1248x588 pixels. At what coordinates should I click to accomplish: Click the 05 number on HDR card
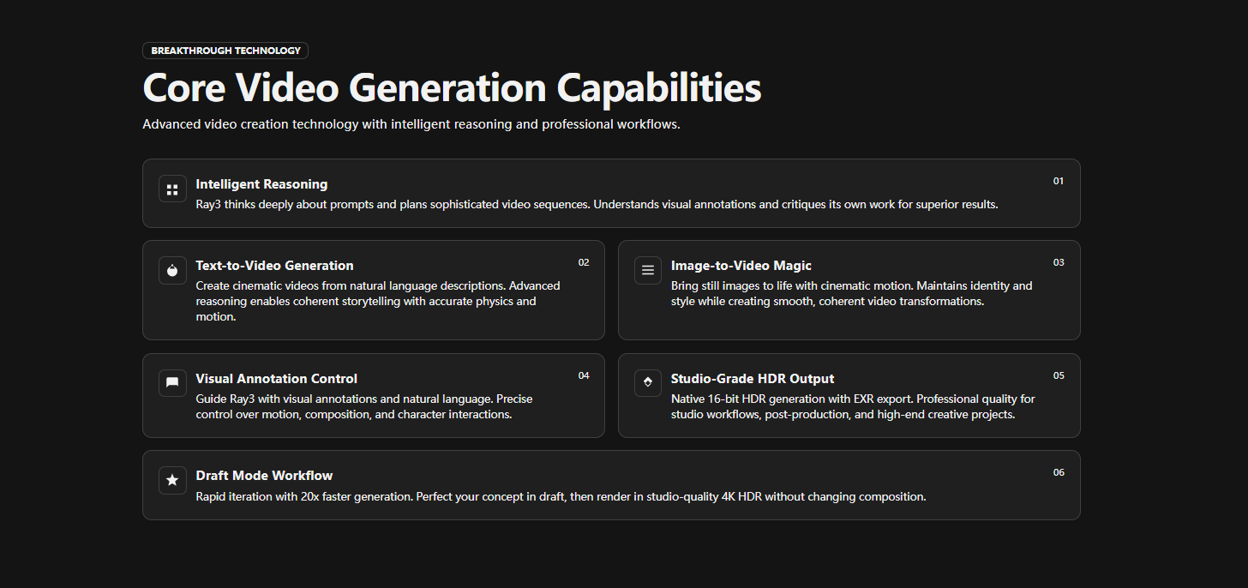tap(1059, 375)
